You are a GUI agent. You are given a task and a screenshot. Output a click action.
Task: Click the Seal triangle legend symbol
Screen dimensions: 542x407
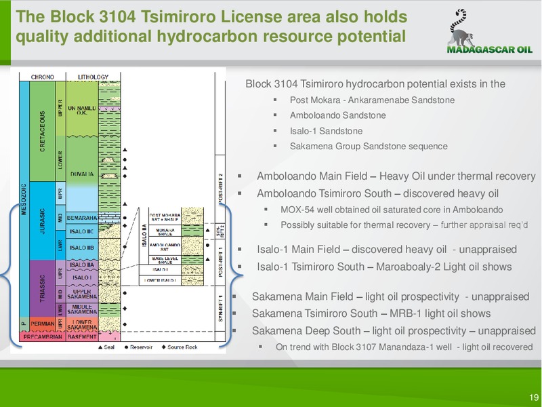pyautogui.click(x=100, y=347)
